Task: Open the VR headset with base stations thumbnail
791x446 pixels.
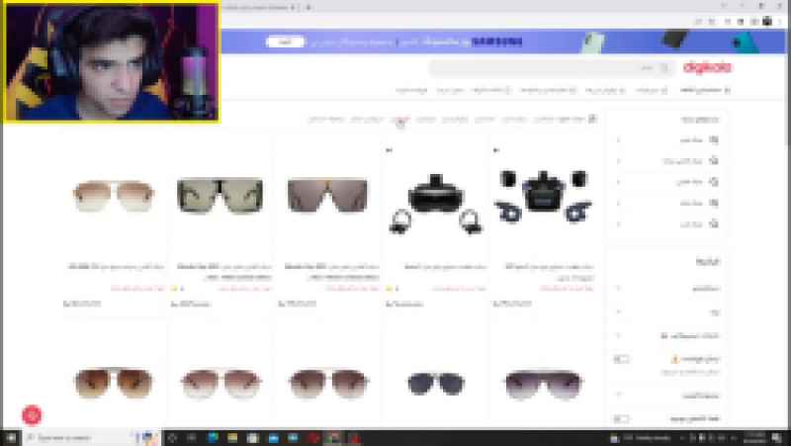Action: tap(543, 197)
